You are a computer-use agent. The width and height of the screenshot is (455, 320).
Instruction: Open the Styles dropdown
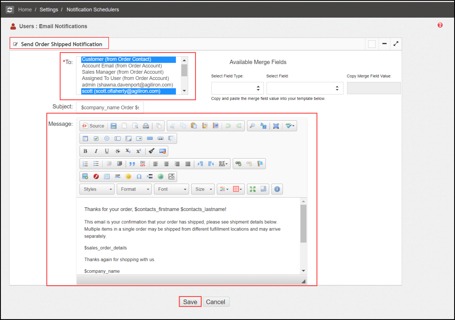coord(97,189)
